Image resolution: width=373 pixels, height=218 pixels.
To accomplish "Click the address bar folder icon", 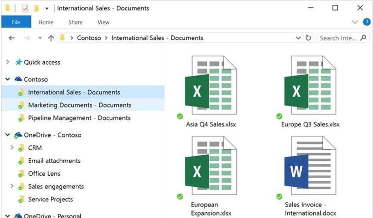I will tap(62, 38).
